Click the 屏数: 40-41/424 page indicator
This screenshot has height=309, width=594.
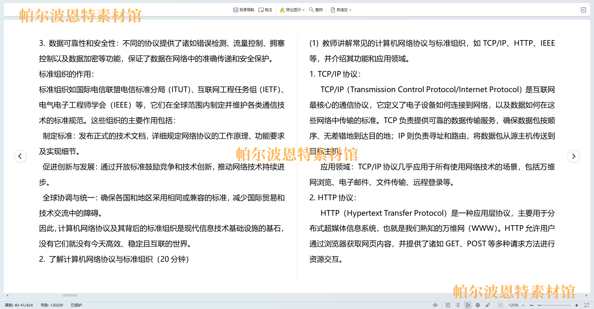(x=19, y=305)
